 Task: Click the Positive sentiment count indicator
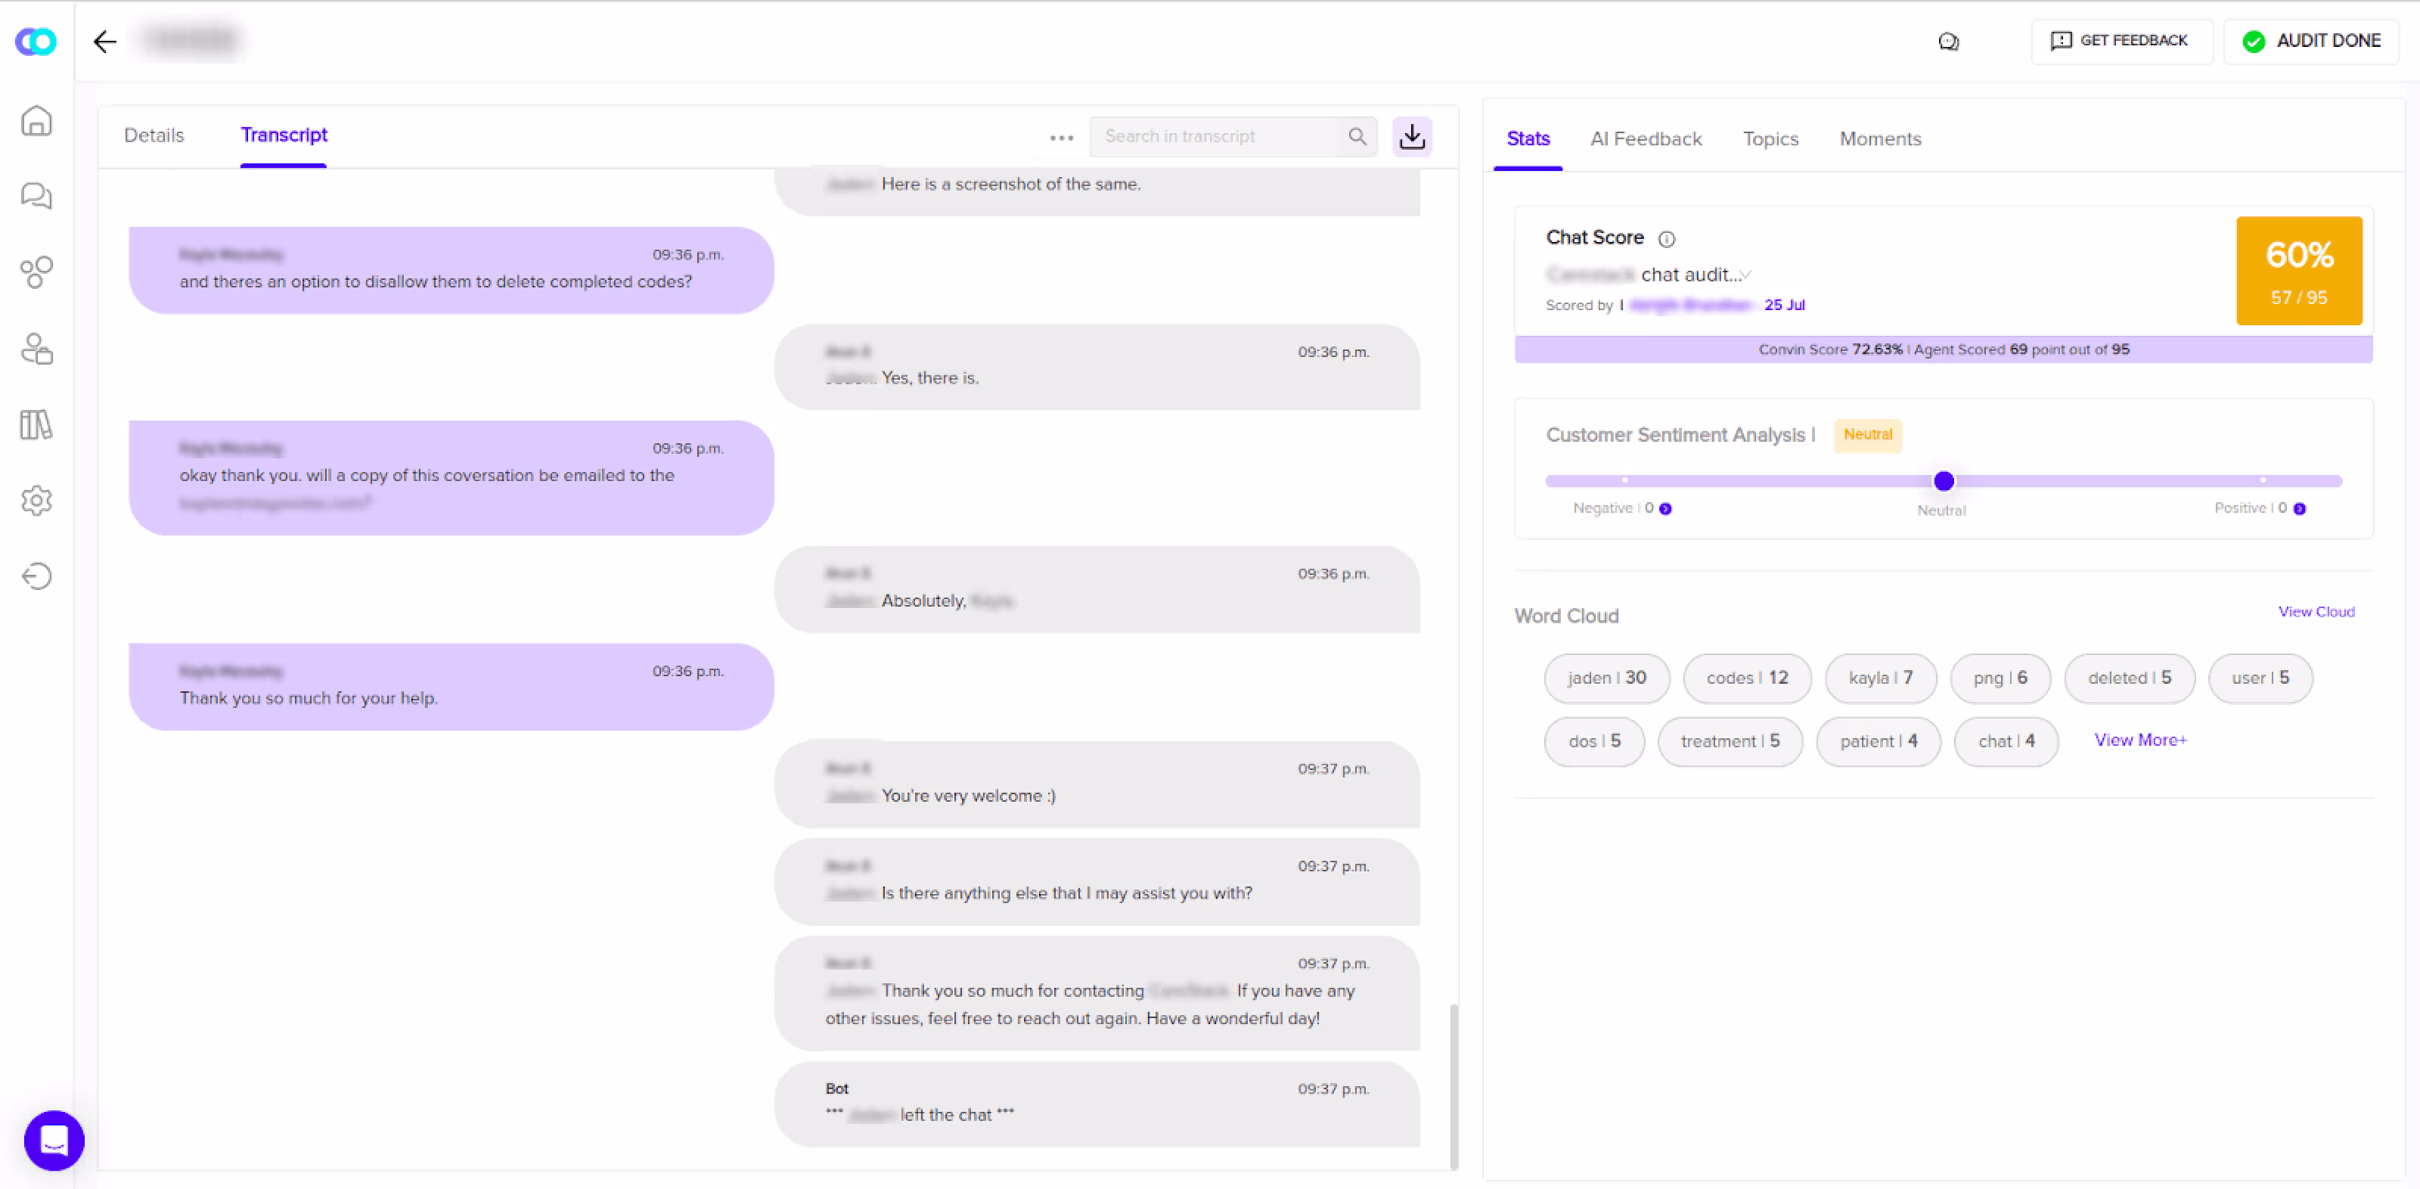(x=2300, y=508)
